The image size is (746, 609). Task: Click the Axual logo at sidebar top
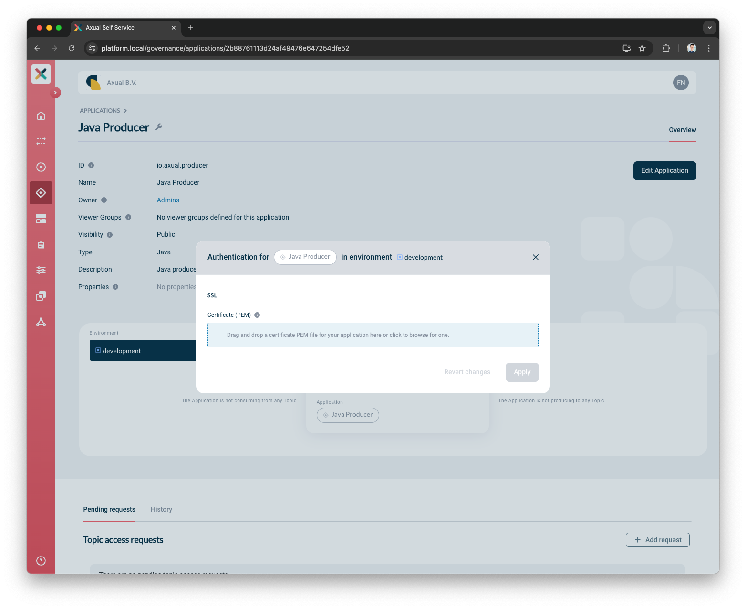pos(41,74)
